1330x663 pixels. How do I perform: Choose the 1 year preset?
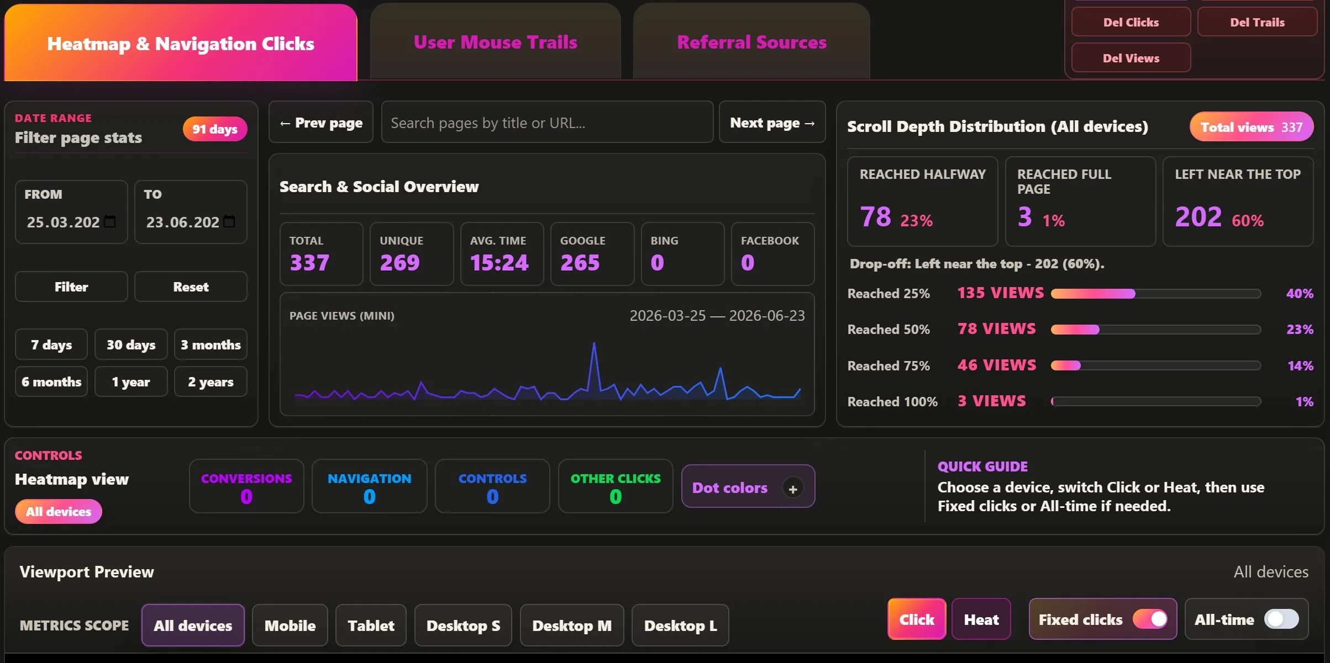click(131, 381)
